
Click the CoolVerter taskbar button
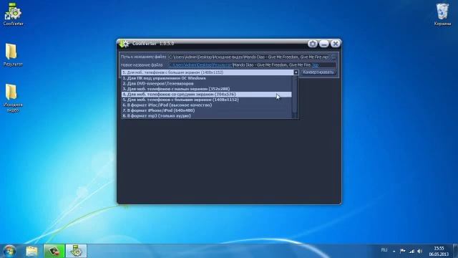tap(77, 251)
